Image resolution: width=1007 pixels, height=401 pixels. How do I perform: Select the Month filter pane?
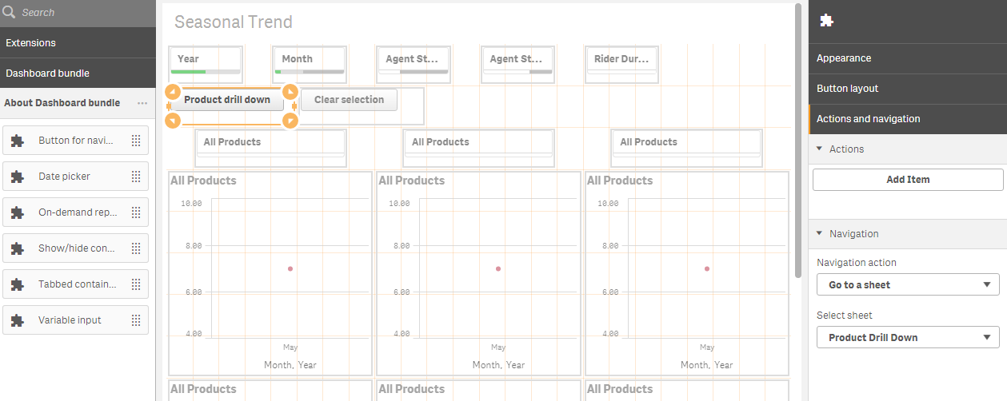pyautogui.click(x=310, y=64)
